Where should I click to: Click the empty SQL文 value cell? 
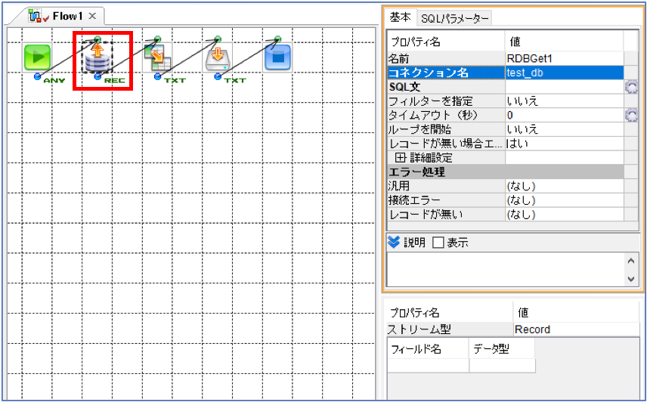click(x=565, y=87)
